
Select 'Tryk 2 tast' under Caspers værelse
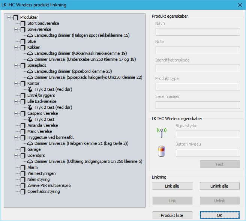44,119
